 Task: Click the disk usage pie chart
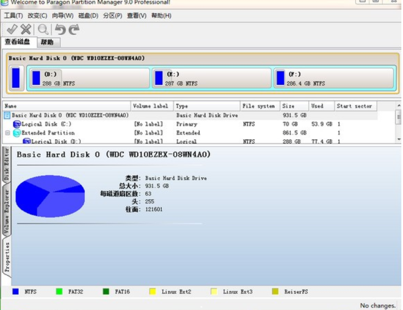(x=50, y=196)
